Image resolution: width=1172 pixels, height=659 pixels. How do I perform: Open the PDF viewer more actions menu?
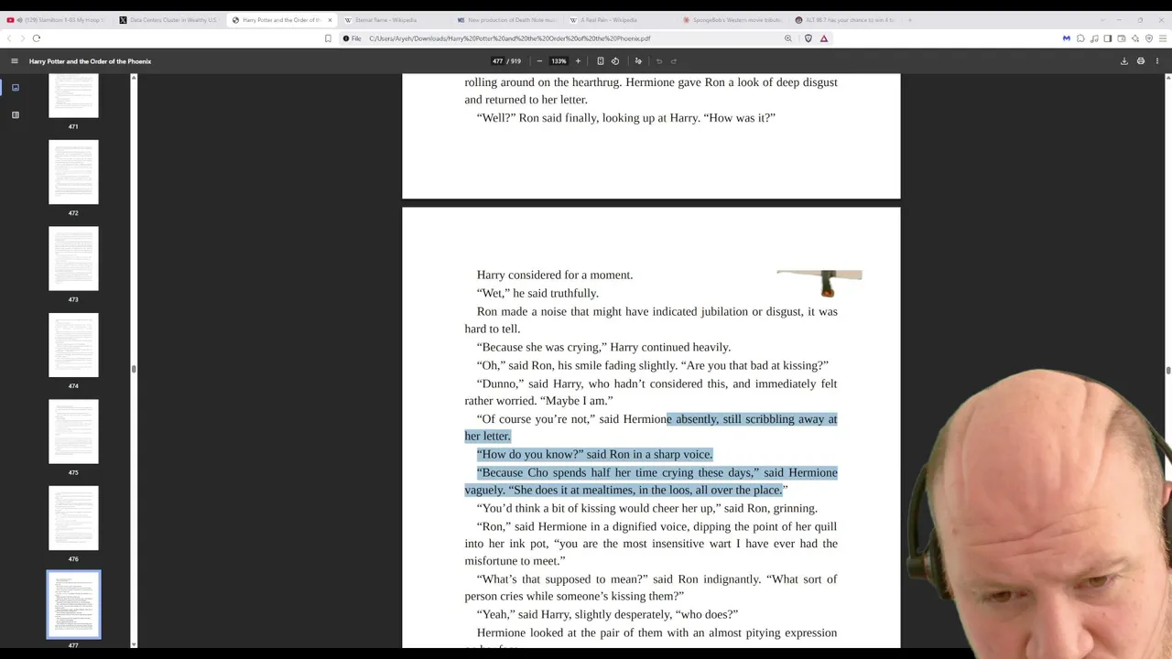pyautogui.click(x=1157, y=61)
